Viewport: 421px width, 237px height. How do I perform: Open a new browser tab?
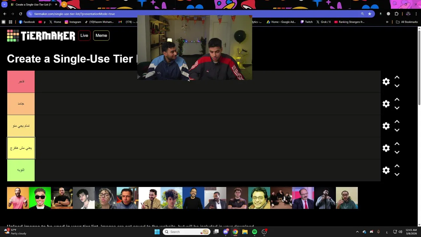click(64, 5)
